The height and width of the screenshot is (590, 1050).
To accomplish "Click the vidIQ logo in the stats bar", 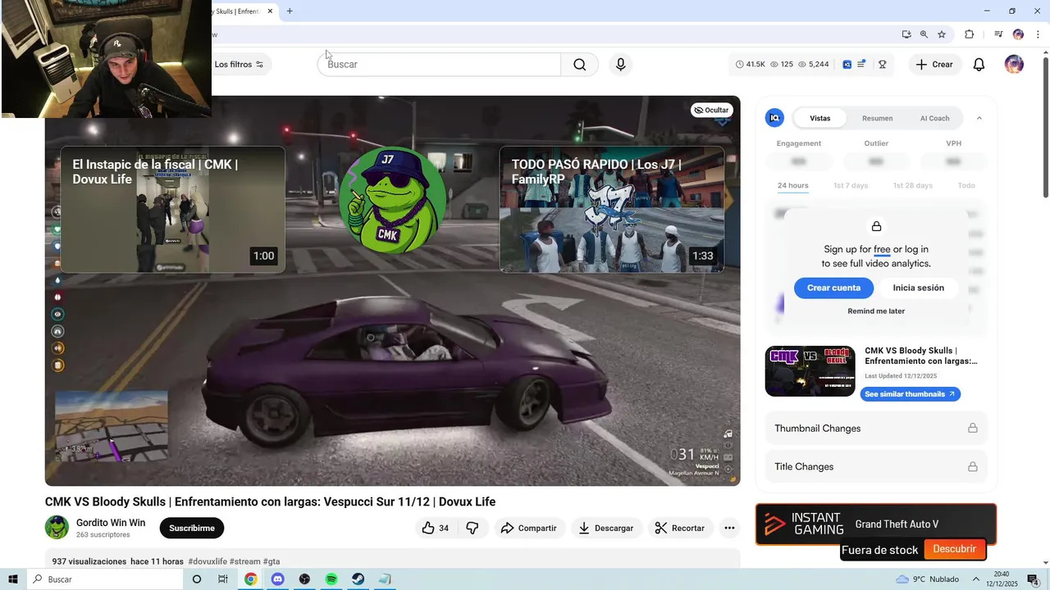I will coord(847,65).
